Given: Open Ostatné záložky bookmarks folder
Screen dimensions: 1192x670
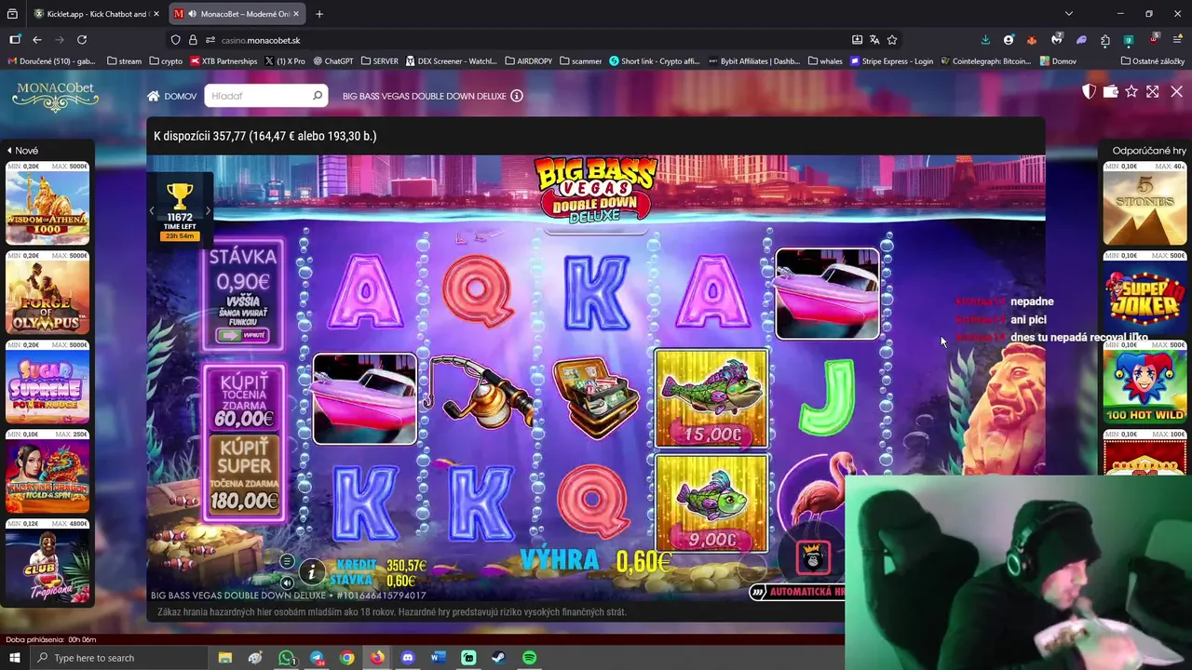Looking at the screenshot, I should point(1153,61).
